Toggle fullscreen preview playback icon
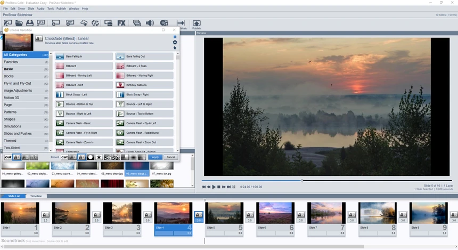This screenshot has width=458, height=250. [234, 187]
